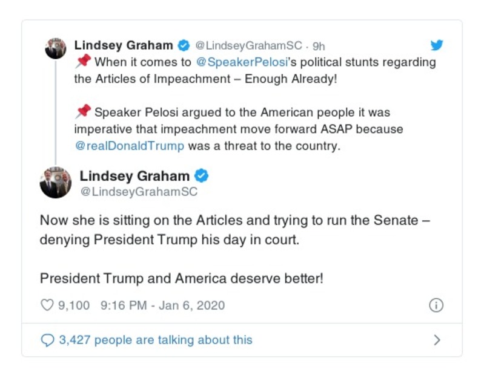Screen dimensions: 484x381
Task: Click the blue speech bubble reply icon
Action: (x=47, y=340)
